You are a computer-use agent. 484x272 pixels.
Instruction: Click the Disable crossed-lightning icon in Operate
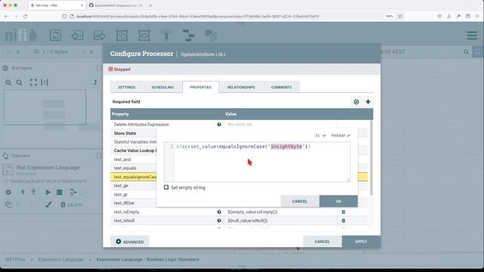(x=34, y=192)
